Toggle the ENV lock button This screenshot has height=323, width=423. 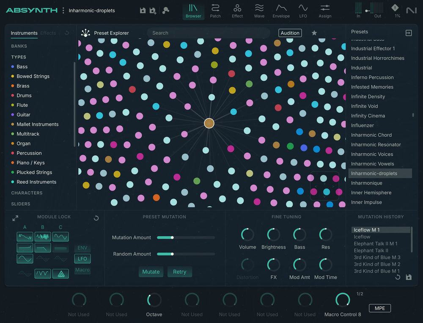point(82,248)
